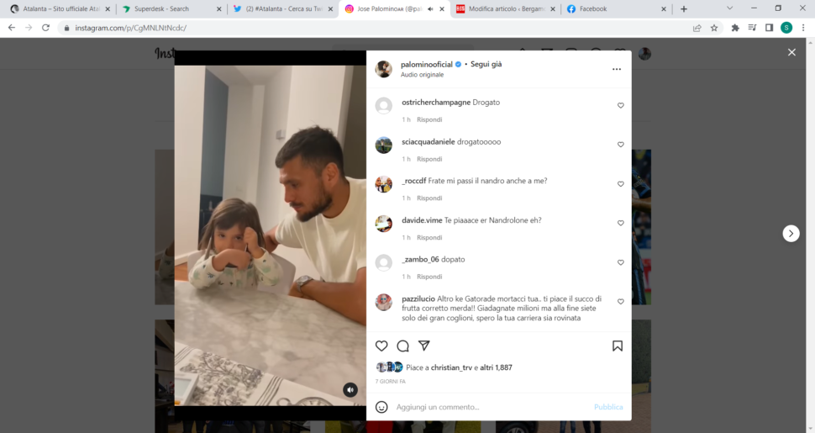815x433 pixels.
Task: Close the post overlay
Action: click(791, 52)
